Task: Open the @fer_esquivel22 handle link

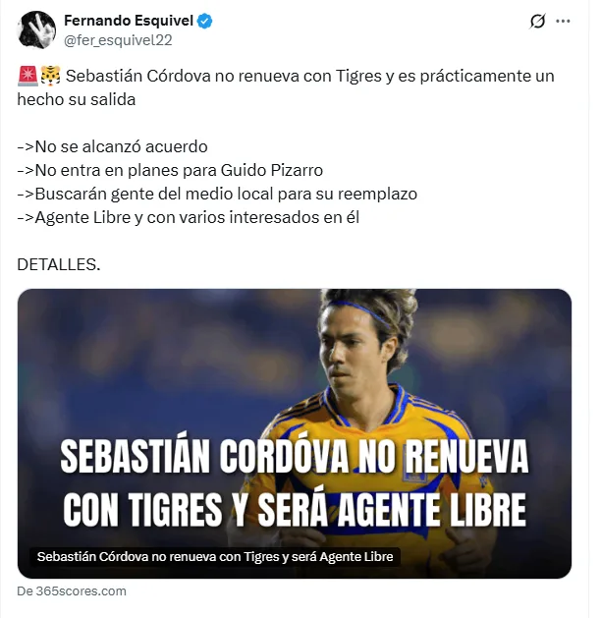Action: pyautogui.click(x=118, y=40)
